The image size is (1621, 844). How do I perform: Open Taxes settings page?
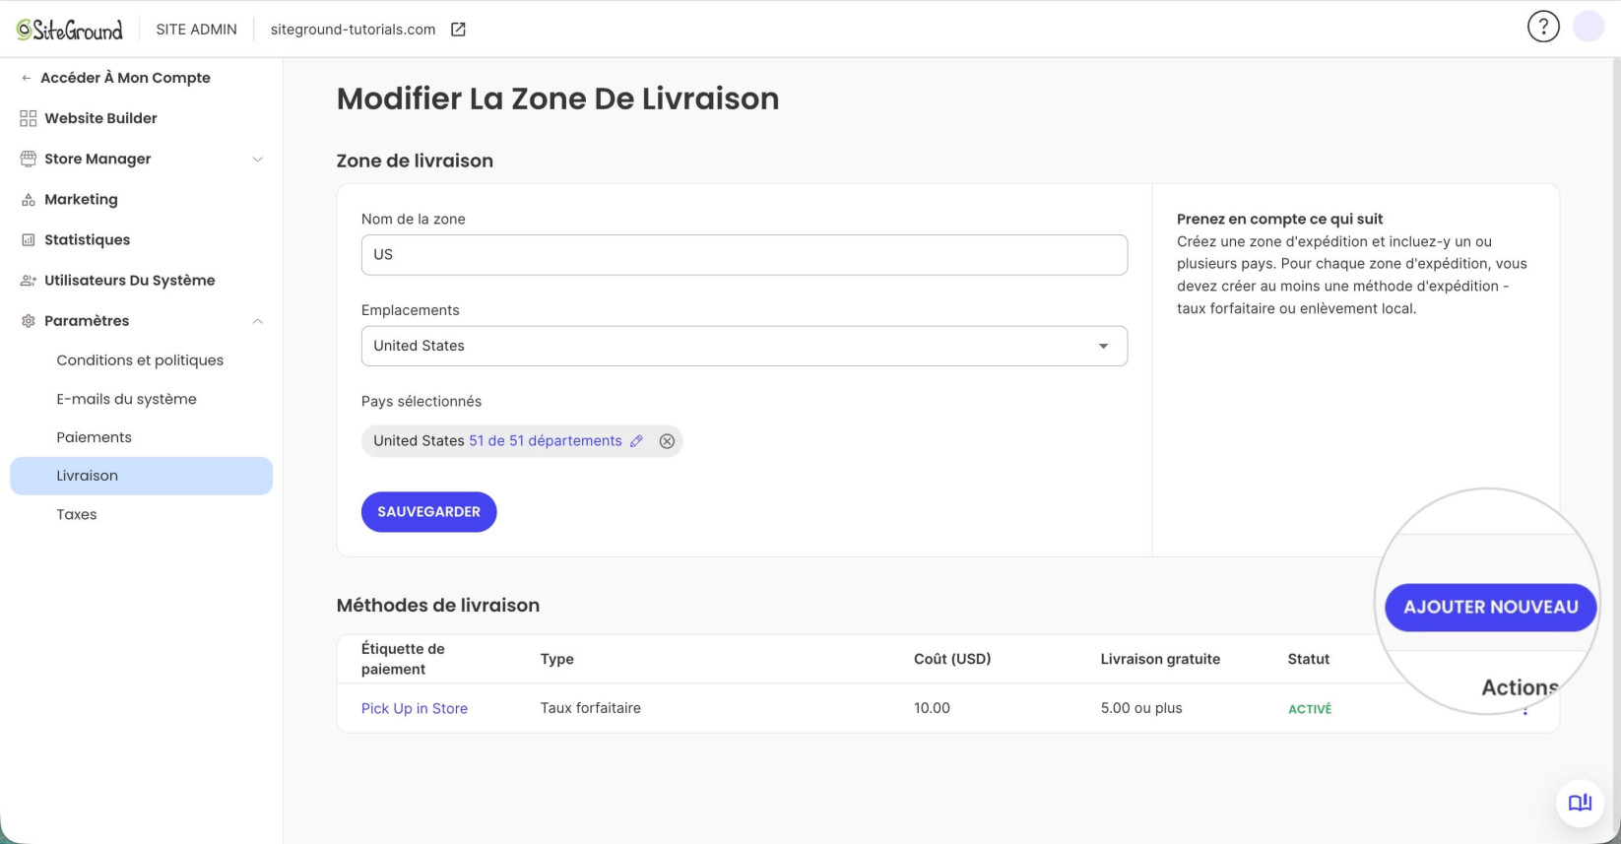pyautogui.click(x=77, y=514)
